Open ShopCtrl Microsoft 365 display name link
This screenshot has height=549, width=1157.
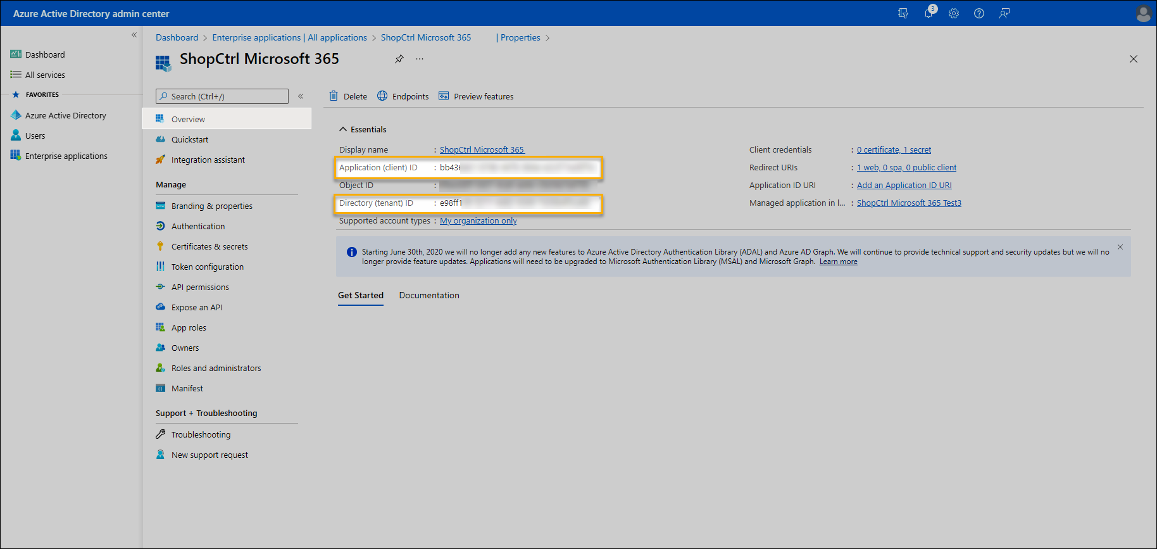click(x=482, y=150)
